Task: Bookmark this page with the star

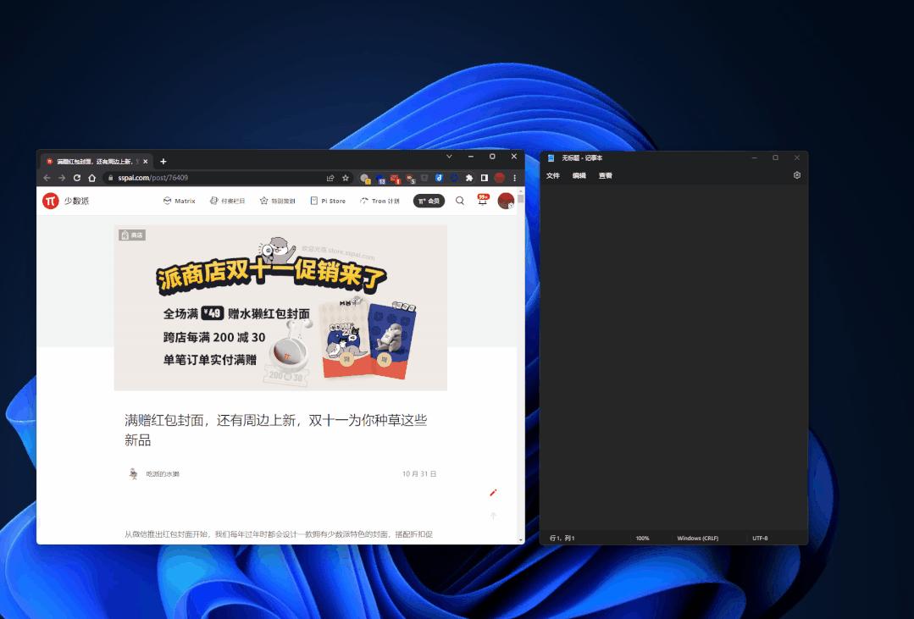Action: (345, 178)
